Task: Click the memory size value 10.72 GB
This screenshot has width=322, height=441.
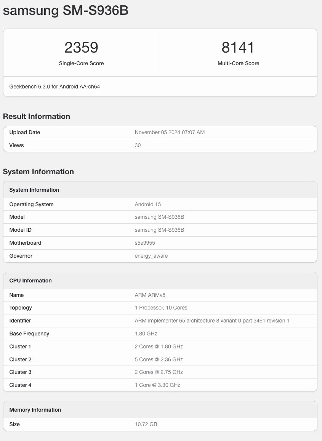Action: click(146, 424)
